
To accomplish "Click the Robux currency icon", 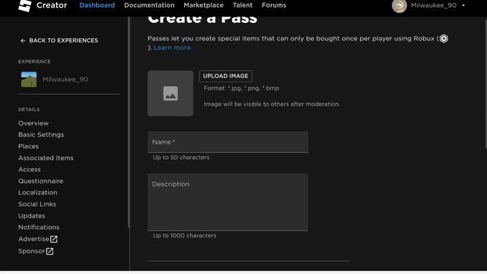I will click(444, 39).
